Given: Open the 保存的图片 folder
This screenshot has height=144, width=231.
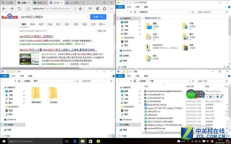Looking at the screenshot, I should click(36, 95).
